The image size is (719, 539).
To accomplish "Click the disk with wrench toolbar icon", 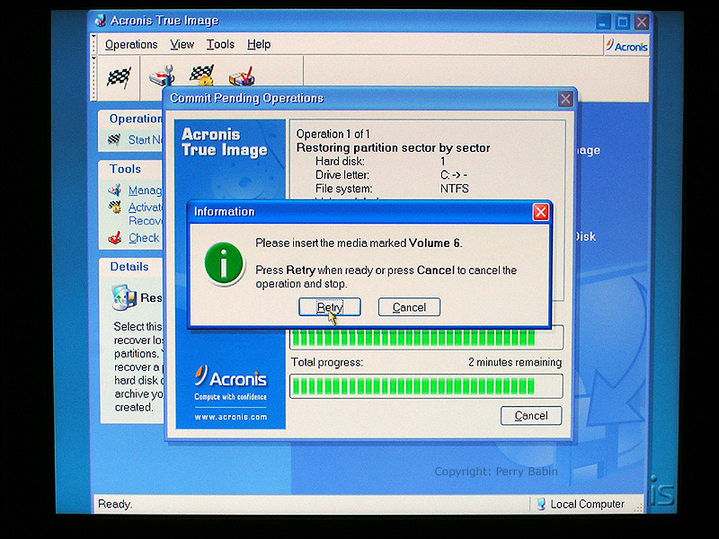I will point(162,75).
